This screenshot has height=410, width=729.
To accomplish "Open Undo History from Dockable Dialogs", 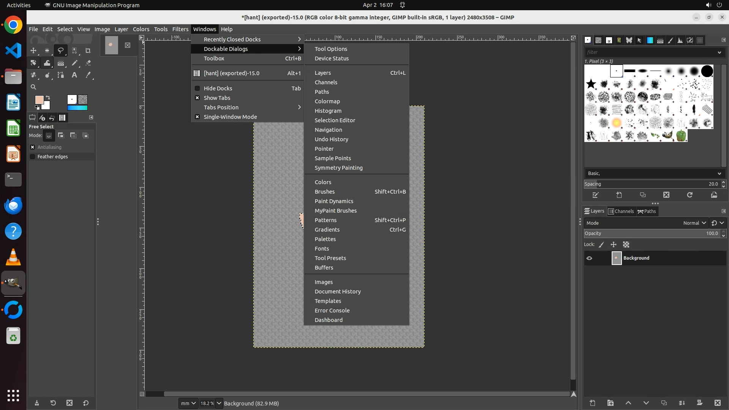I will click(331, 139).
